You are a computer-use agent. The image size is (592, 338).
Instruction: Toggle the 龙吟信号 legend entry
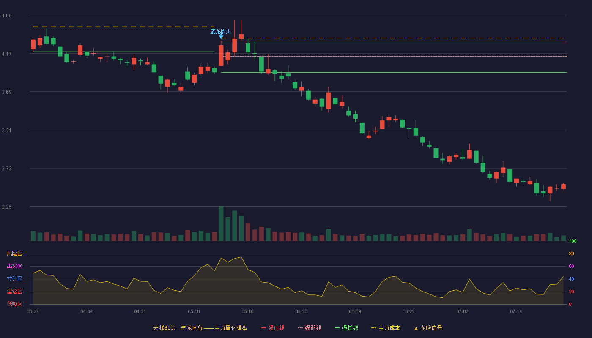pos(428,328)
